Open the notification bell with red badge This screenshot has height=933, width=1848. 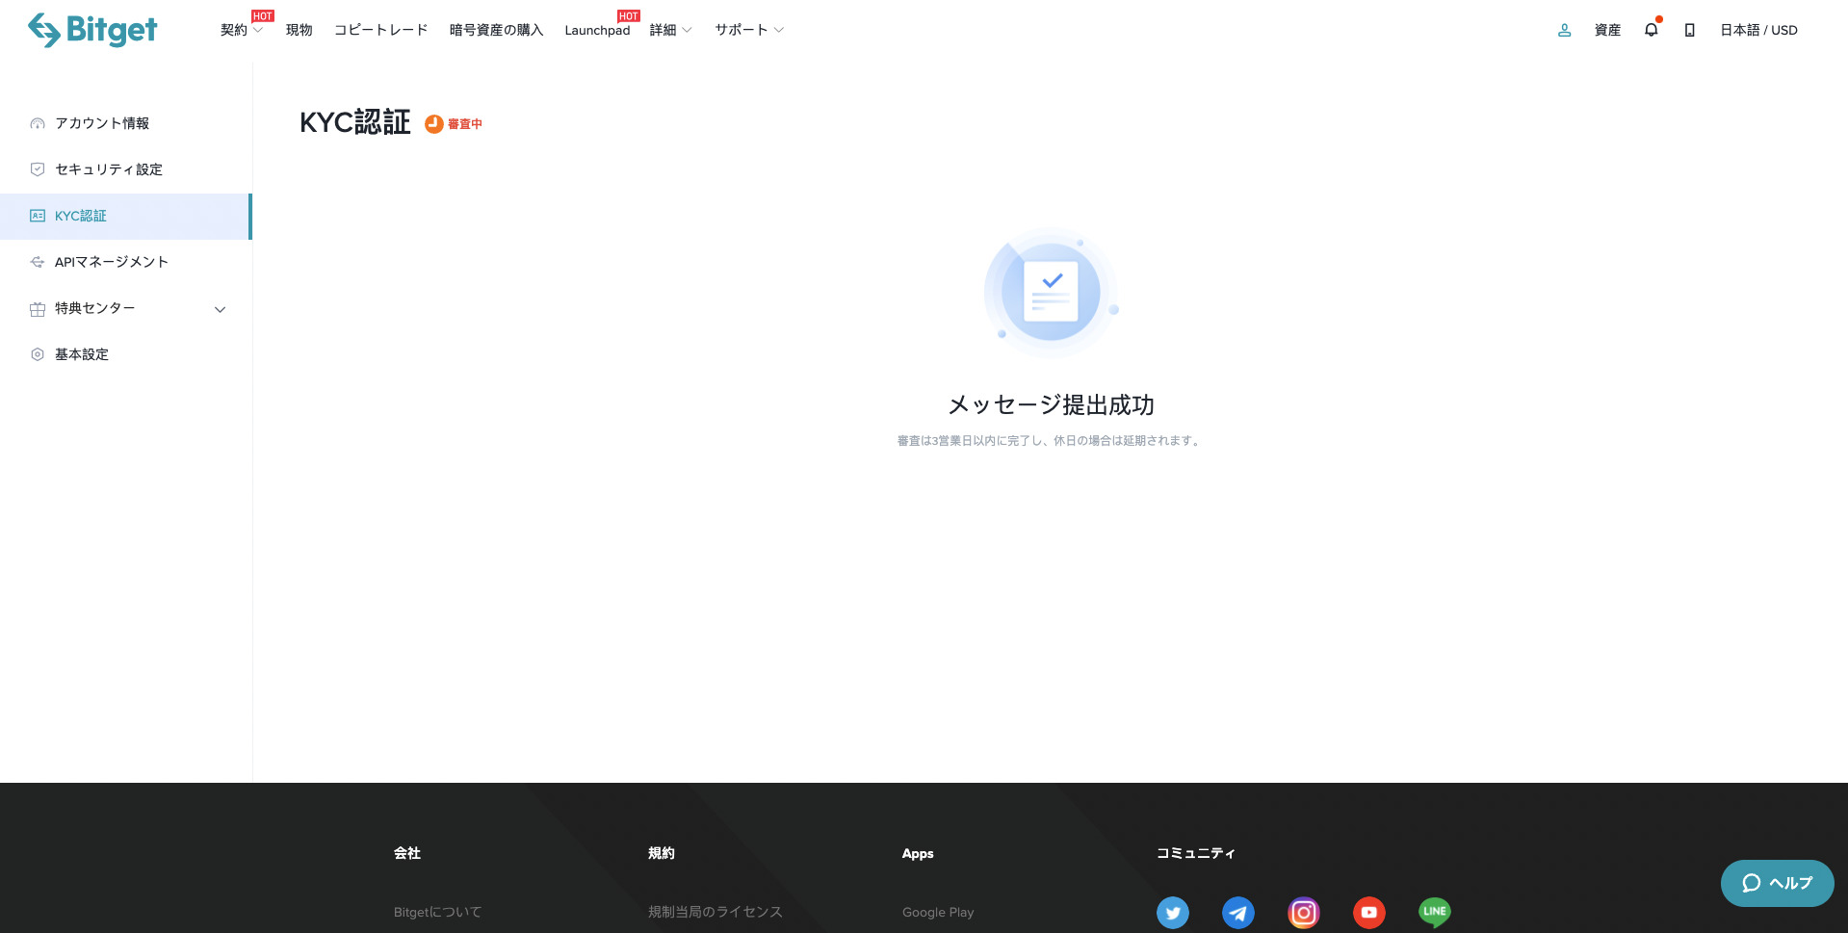pyautogui.click(x=1651, y=30)
